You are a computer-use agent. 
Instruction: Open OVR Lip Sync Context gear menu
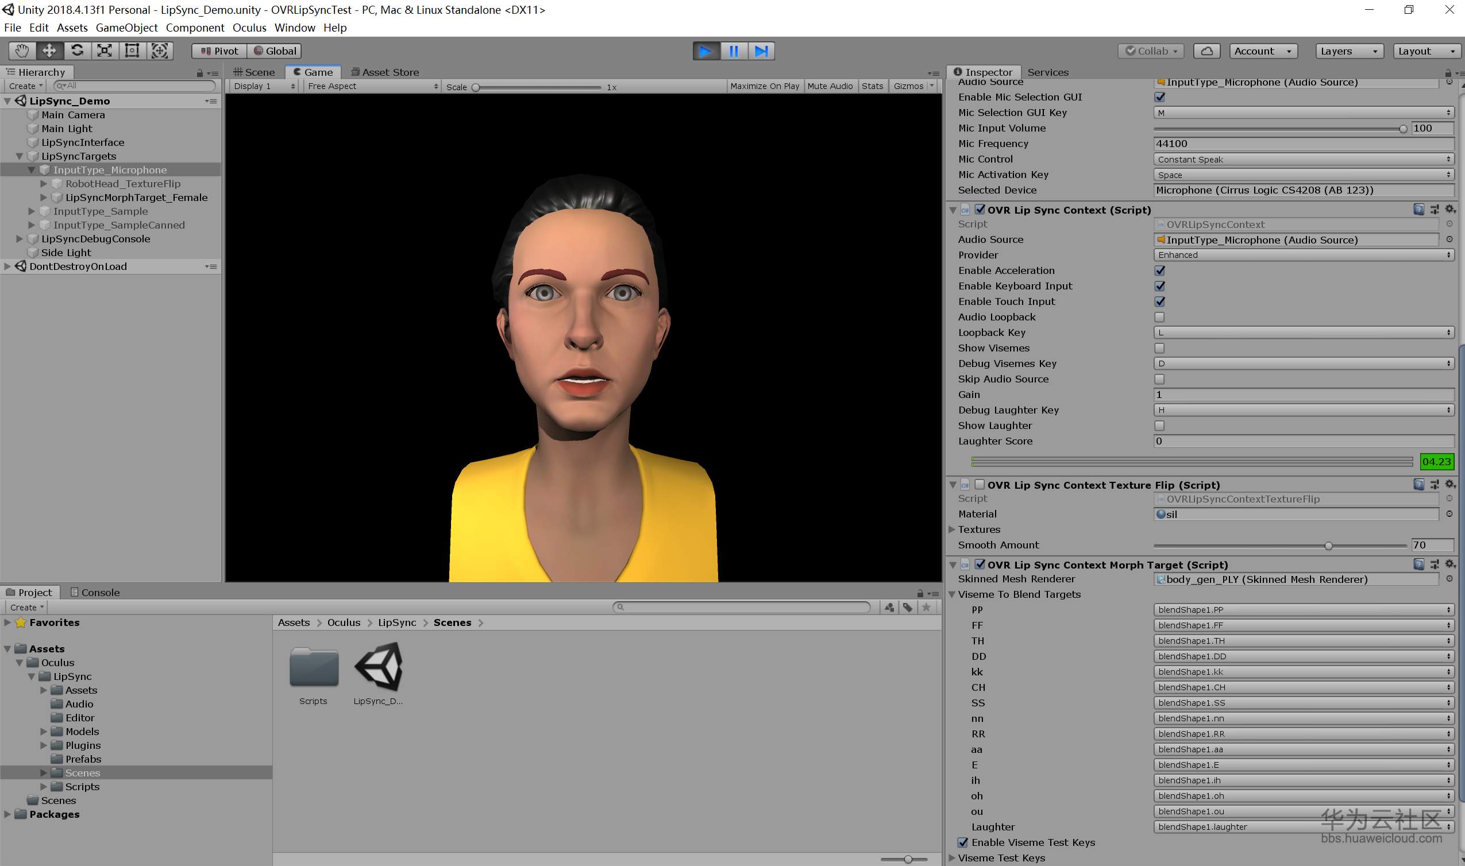[x=1450, y=210]
